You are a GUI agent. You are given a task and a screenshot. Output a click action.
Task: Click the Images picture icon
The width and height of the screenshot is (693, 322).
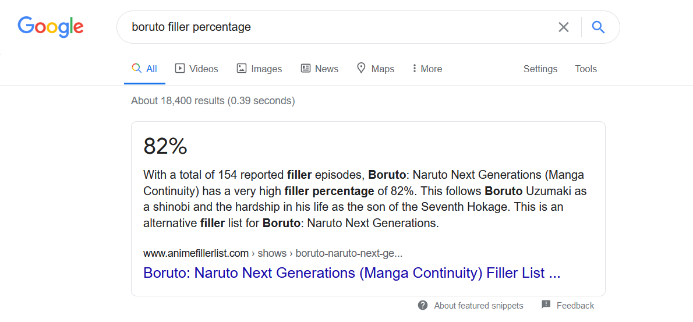point(242,68)
